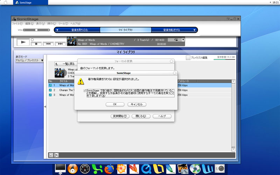Click the select-all check icon at list bottom
Viewport: 280px width, 175px height.
[x=51, y=155]
